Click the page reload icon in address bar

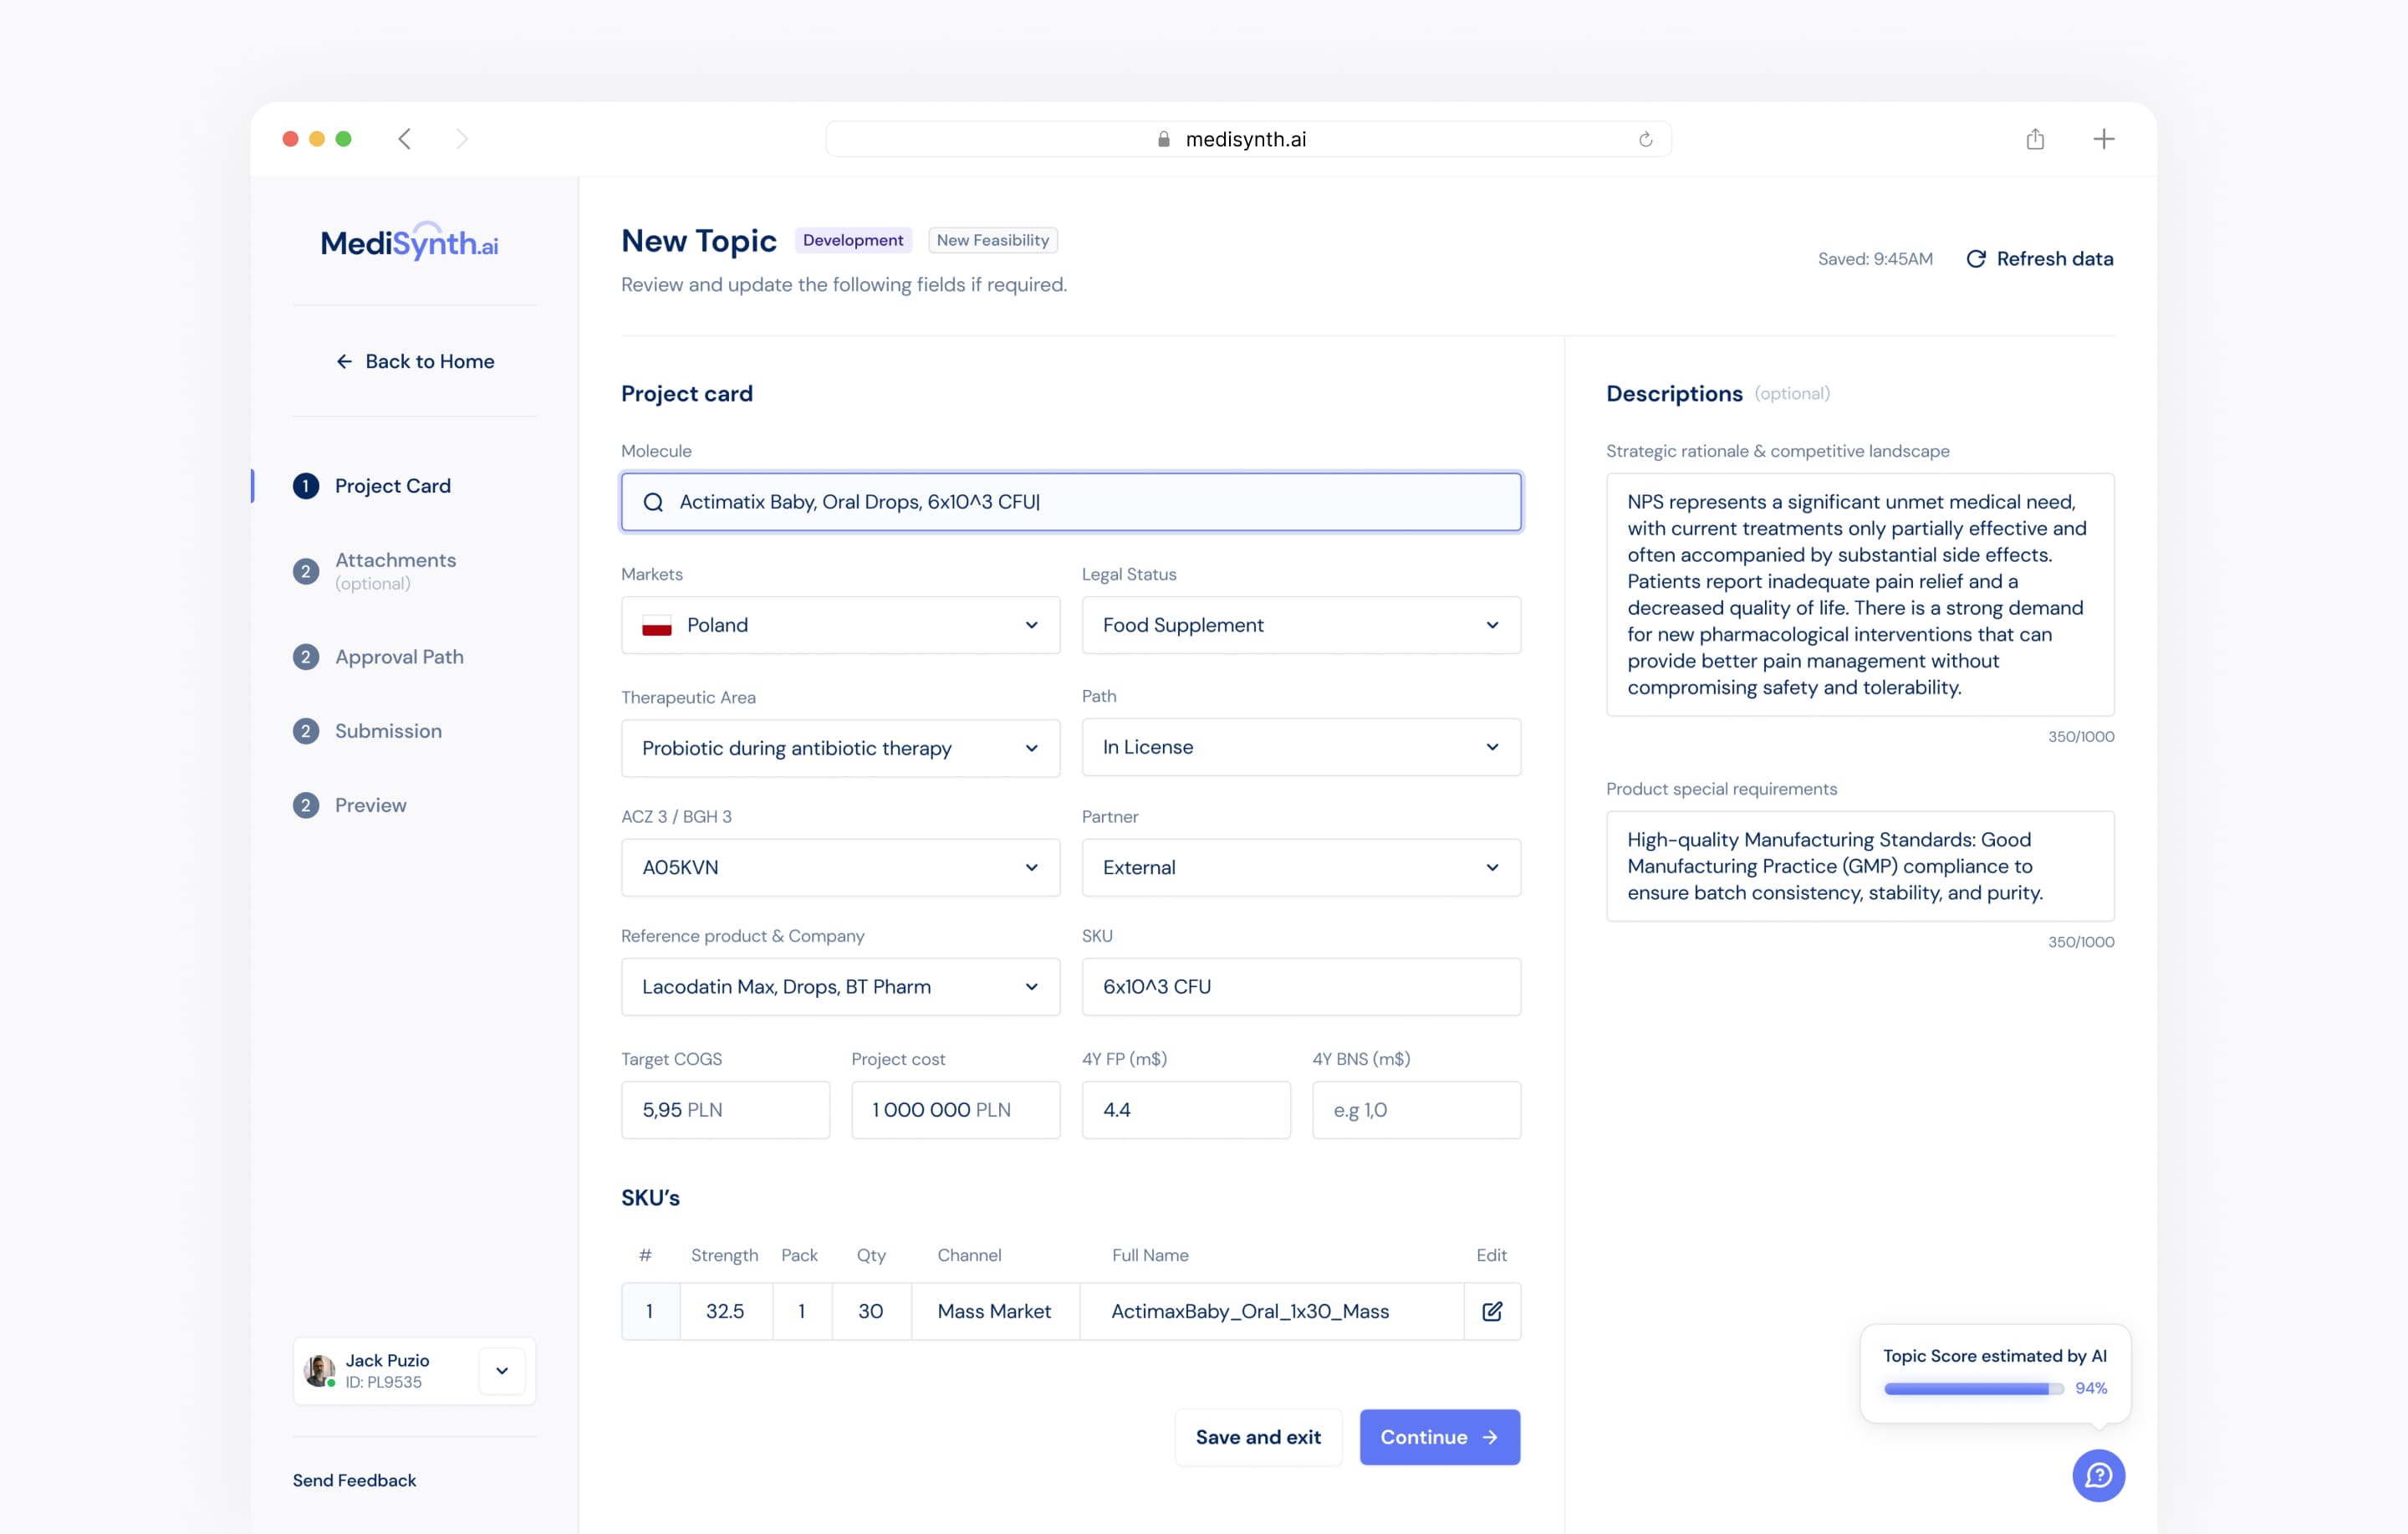point(1645,139)
